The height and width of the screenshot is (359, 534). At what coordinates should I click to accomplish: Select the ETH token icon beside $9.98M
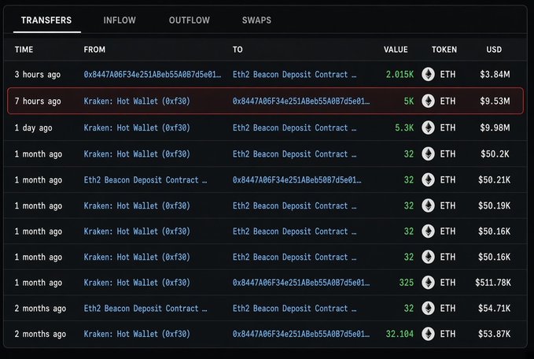pyautogui.click(x=428, y=128)
